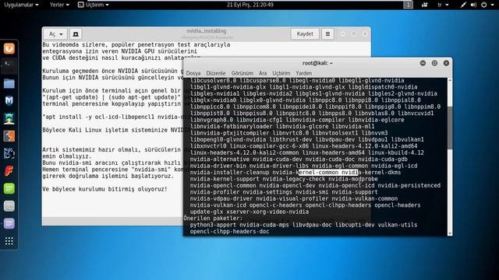Viewport: 499px width, 280px height.
Task: Click the 'apt install -y ocl-icd-libopencl1' line
Action: coord(113,117)
